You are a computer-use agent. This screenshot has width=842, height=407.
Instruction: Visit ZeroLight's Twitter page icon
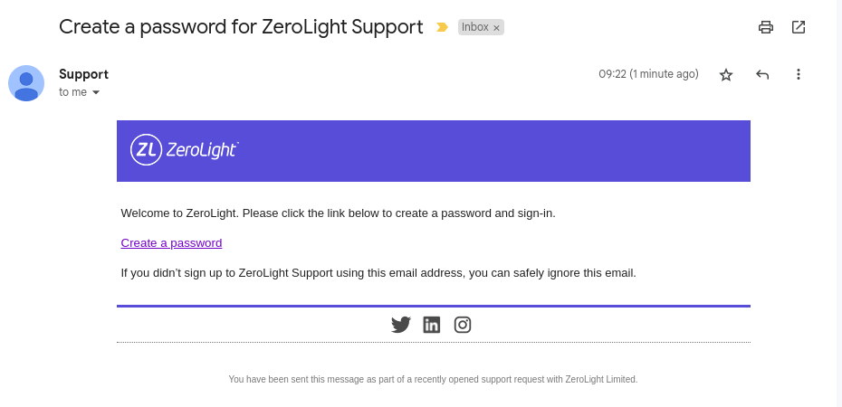click(400, 325)
